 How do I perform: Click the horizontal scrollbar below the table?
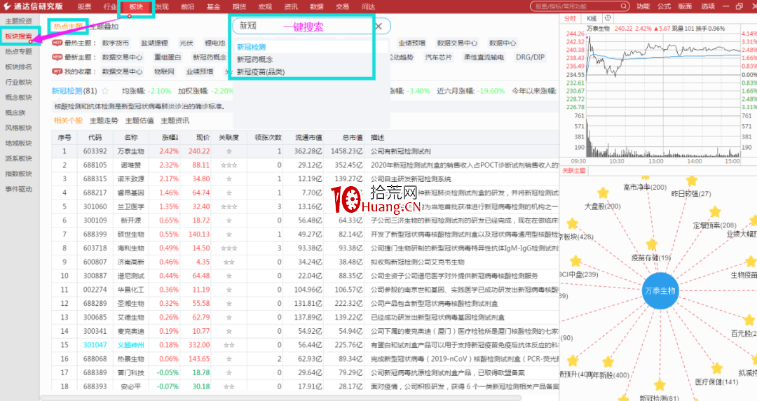280,398
